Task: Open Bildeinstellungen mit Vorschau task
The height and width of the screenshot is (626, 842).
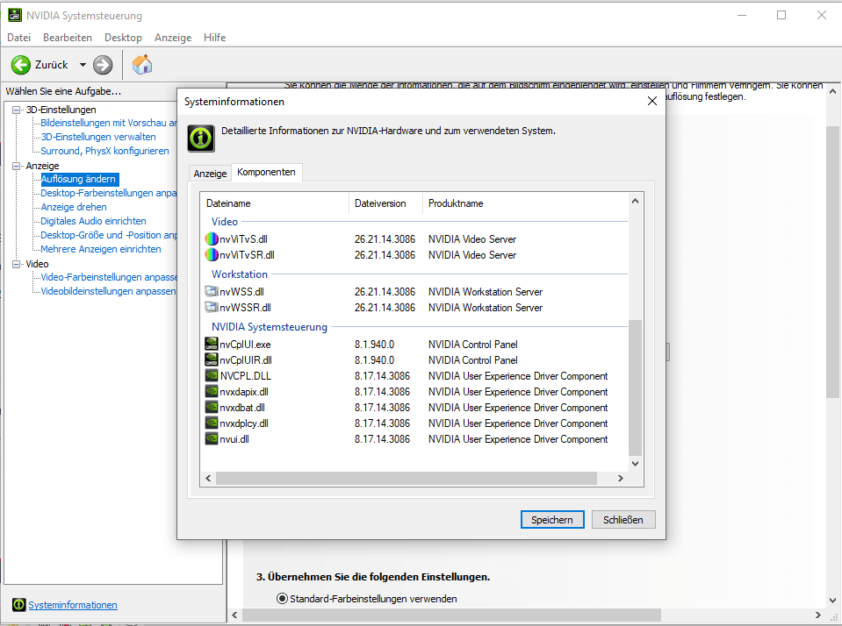Action: 109,123
